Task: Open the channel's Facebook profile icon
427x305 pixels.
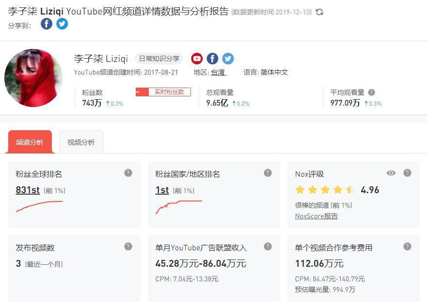Action: point(212,59)
